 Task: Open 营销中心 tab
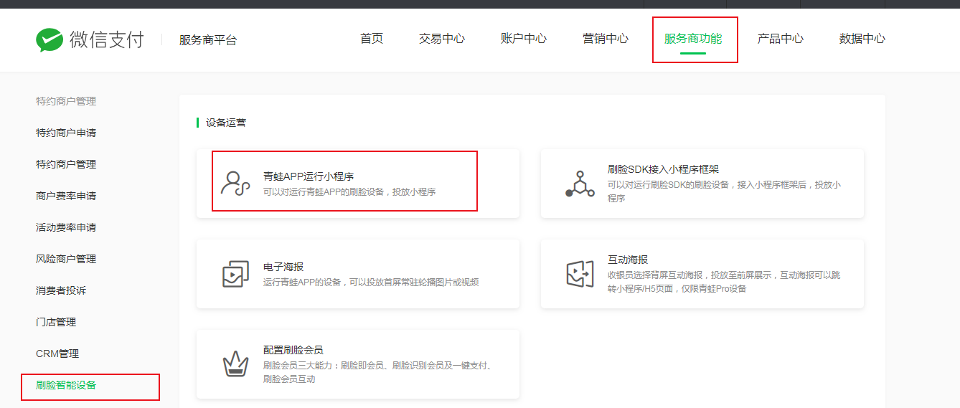pyautogui.click(x=606, y=39)
